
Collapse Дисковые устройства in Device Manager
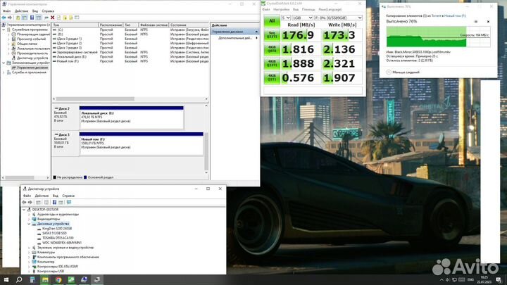tap(29, 224)
